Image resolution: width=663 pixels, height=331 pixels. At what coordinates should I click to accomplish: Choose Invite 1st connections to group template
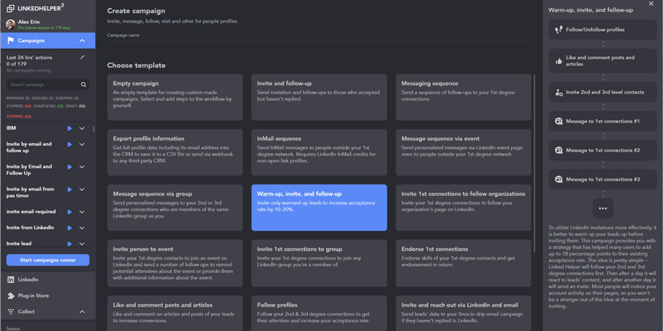(319, 263)
